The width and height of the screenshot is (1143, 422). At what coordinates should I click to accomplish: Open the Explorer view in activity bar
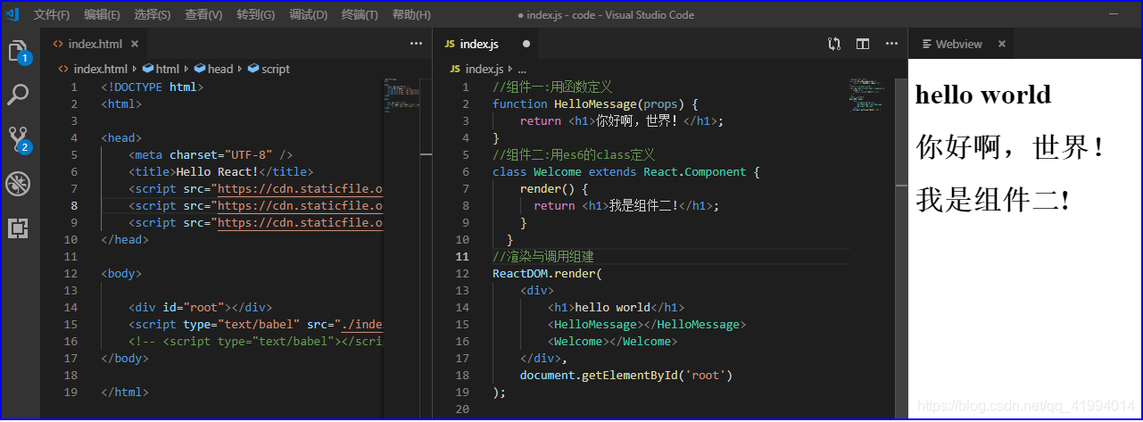tap(20, 52)
